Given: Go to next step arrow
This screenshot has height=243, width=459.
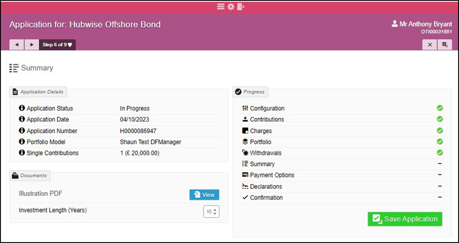Looking at the screenshot, I should pyautogui.click(x=31, y=45).
